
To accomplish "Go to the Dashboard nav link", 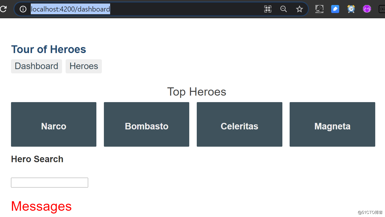I will [37, 66].
